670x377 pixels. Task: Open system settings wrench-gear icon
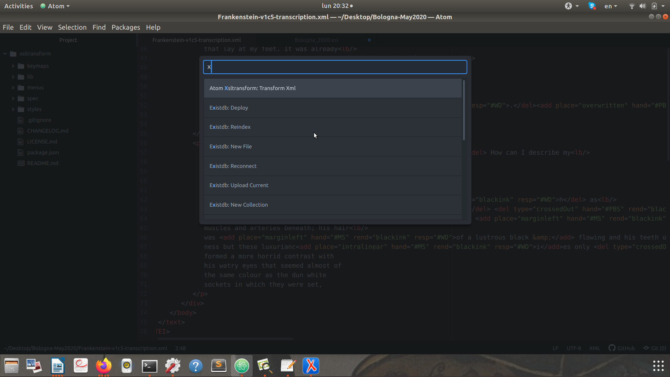point(173,365)
